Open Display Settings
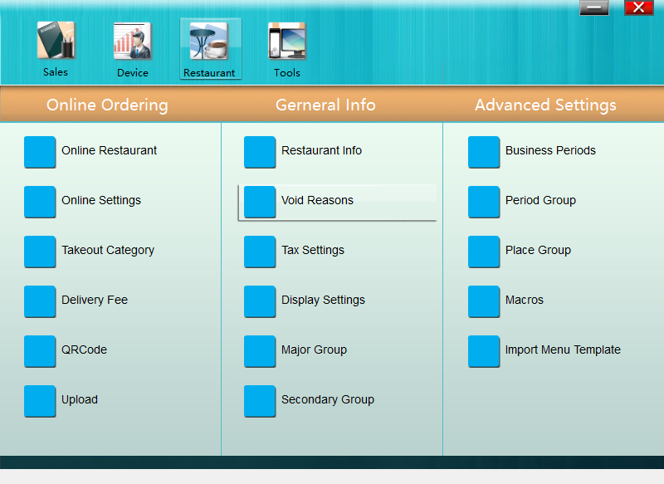The image size is (664, 484). tap(323, 300)
